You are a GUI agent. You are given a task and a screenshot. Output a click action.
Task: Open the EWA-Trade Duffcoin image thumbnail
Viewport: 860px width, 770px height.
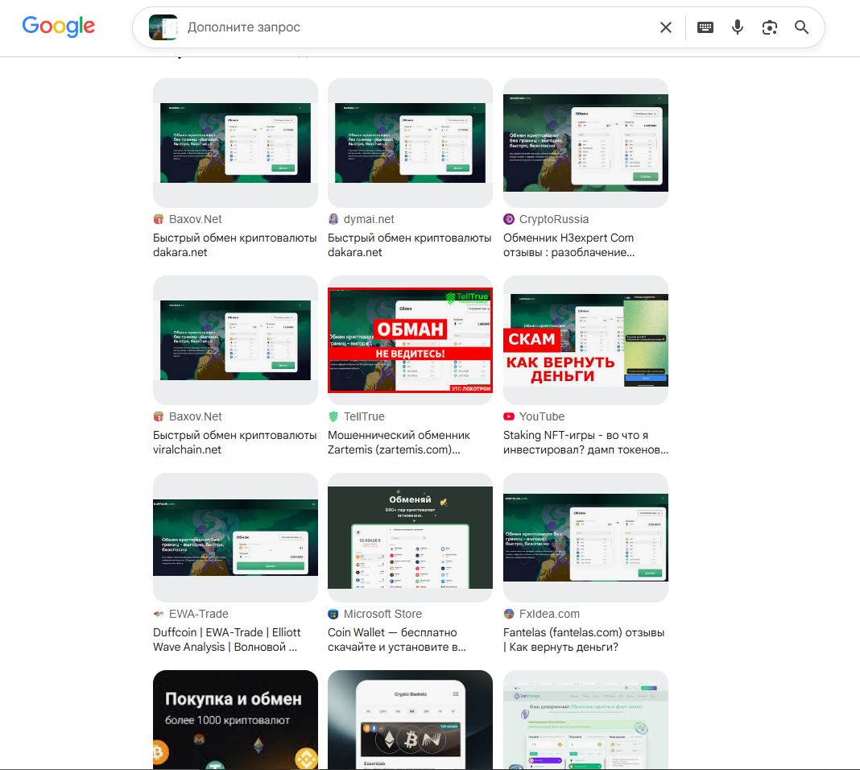[x=235, y=537]
